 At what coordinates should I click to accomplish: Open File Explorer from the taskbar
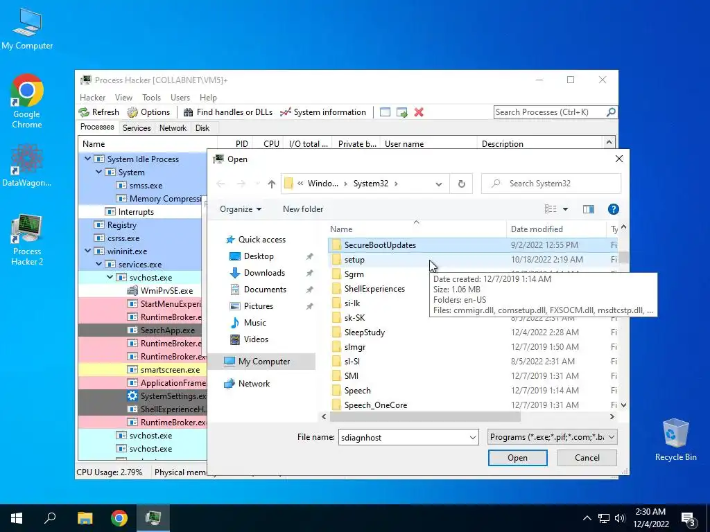(x=85, y=518)
